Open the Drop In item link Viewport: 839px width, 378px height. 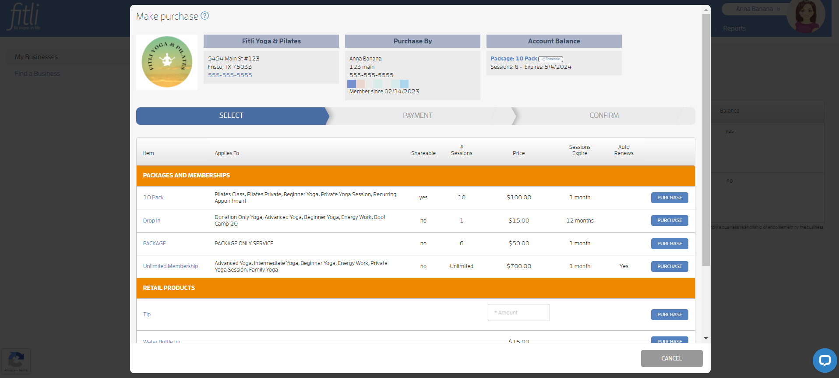pos(152,221)
